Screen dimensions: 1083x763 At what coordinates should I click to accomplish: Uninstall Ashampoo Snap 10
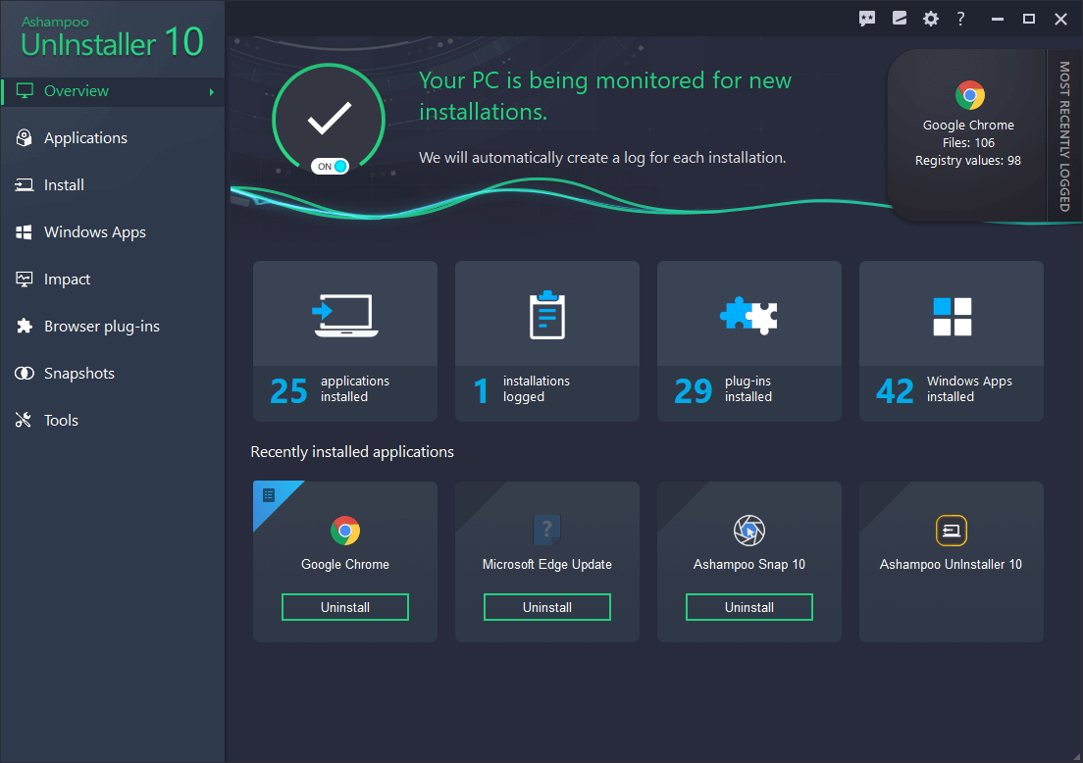click(x=748, y=606)
